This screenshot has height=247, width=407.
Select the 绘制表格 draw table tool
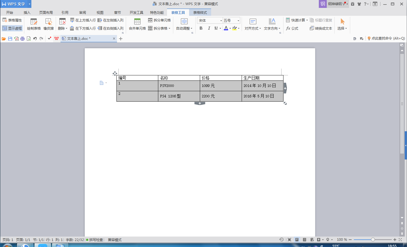click(34, 24)
